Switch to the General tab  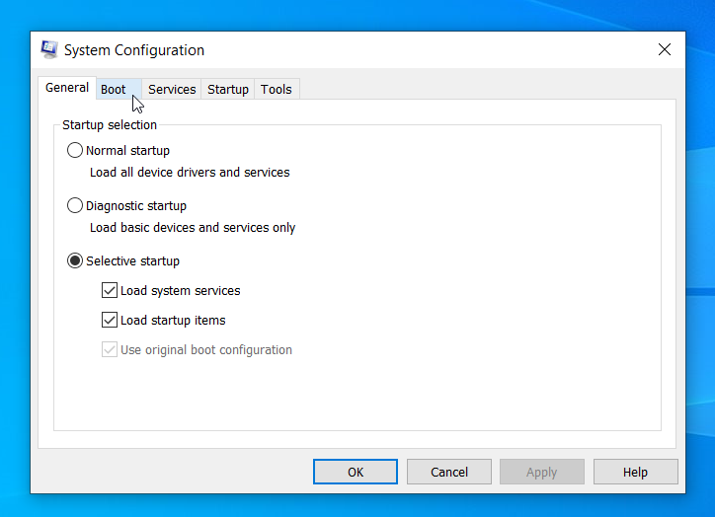point(67,88)
